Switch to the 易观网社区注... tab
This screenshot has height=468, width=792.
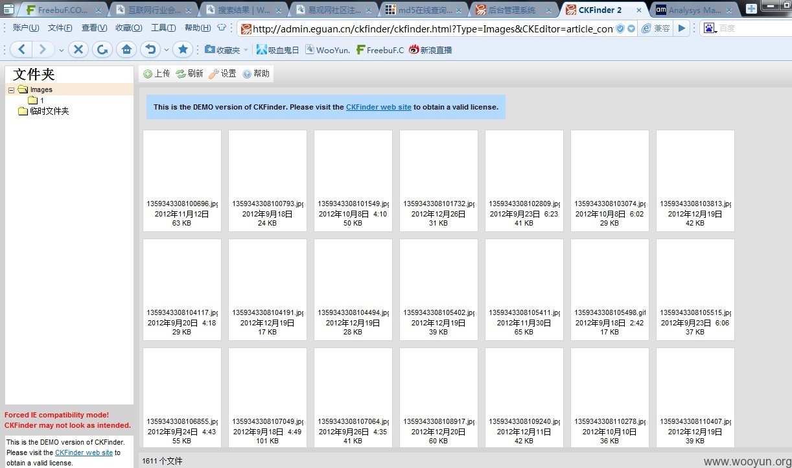334,10
